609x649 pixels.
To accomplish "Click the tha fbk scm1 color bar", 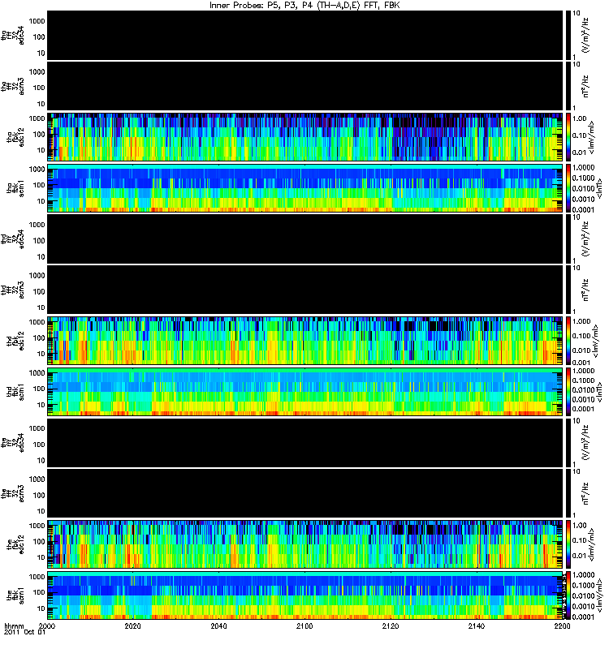I will (x=568, y=188).
